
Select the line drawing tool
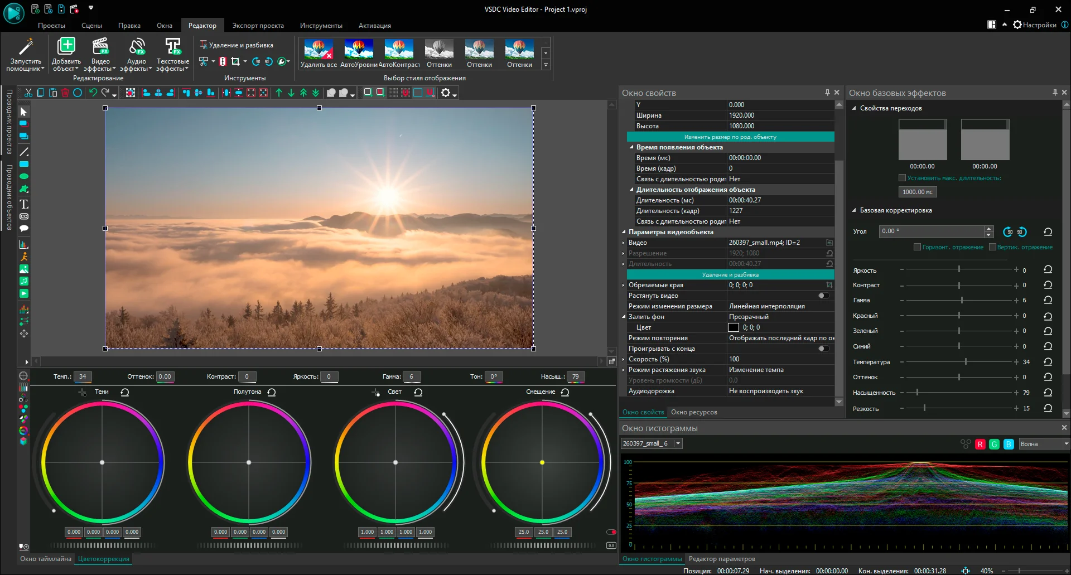tap(24, 152)
